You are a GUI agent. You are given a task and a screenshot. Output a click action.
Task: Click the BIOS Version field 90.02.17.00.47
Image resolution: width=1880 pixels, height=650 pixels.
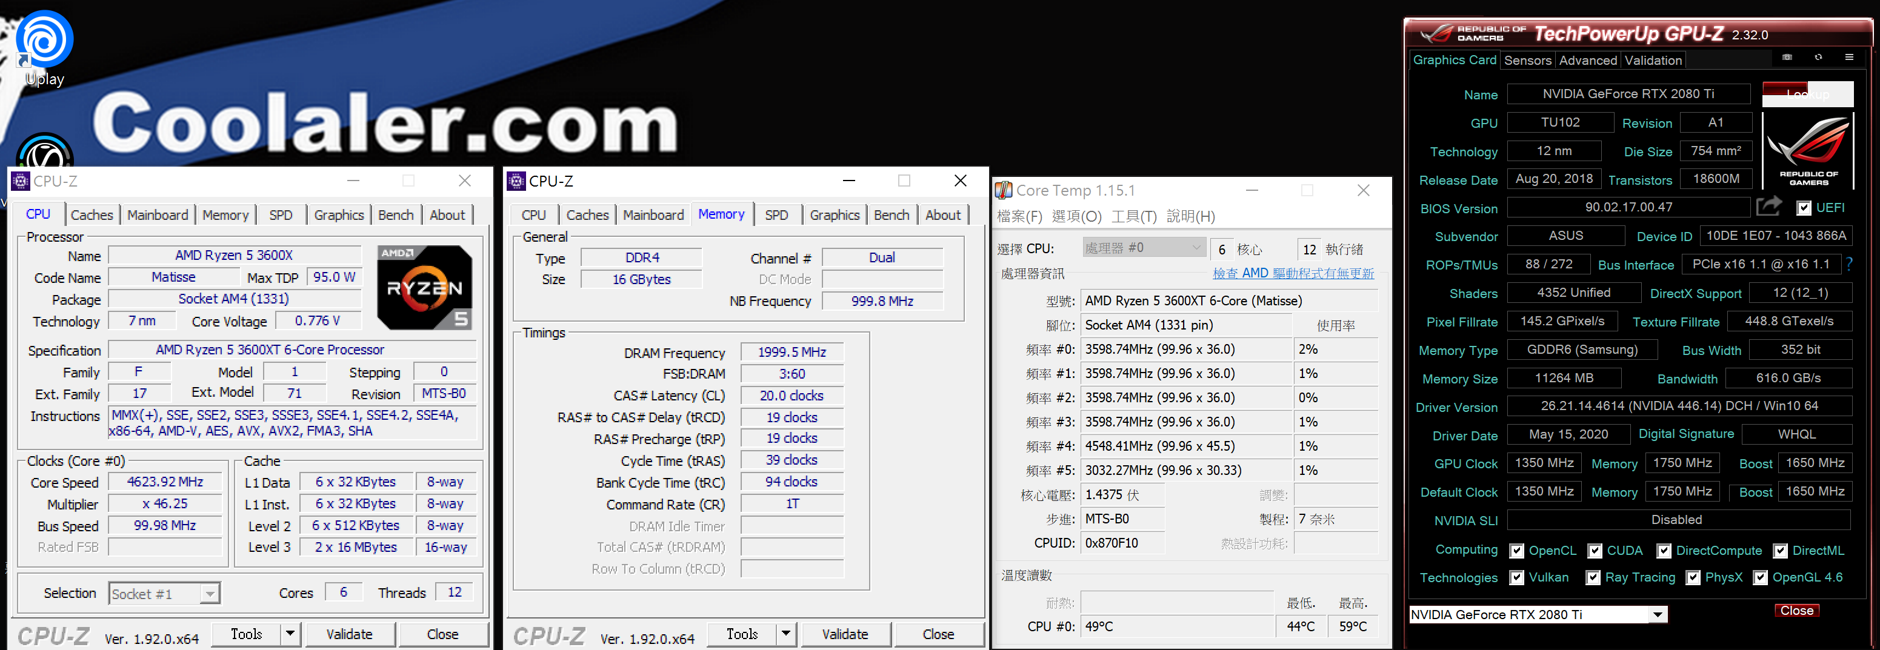coord(1628,208)
